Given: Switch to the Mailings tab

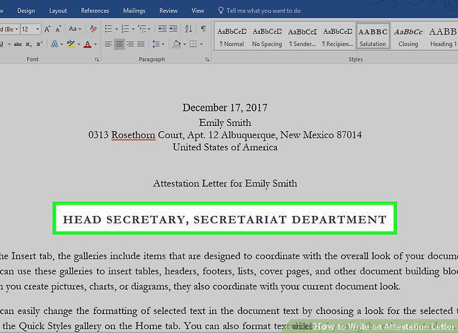Looking at the screenshot, I should [134, 11].
